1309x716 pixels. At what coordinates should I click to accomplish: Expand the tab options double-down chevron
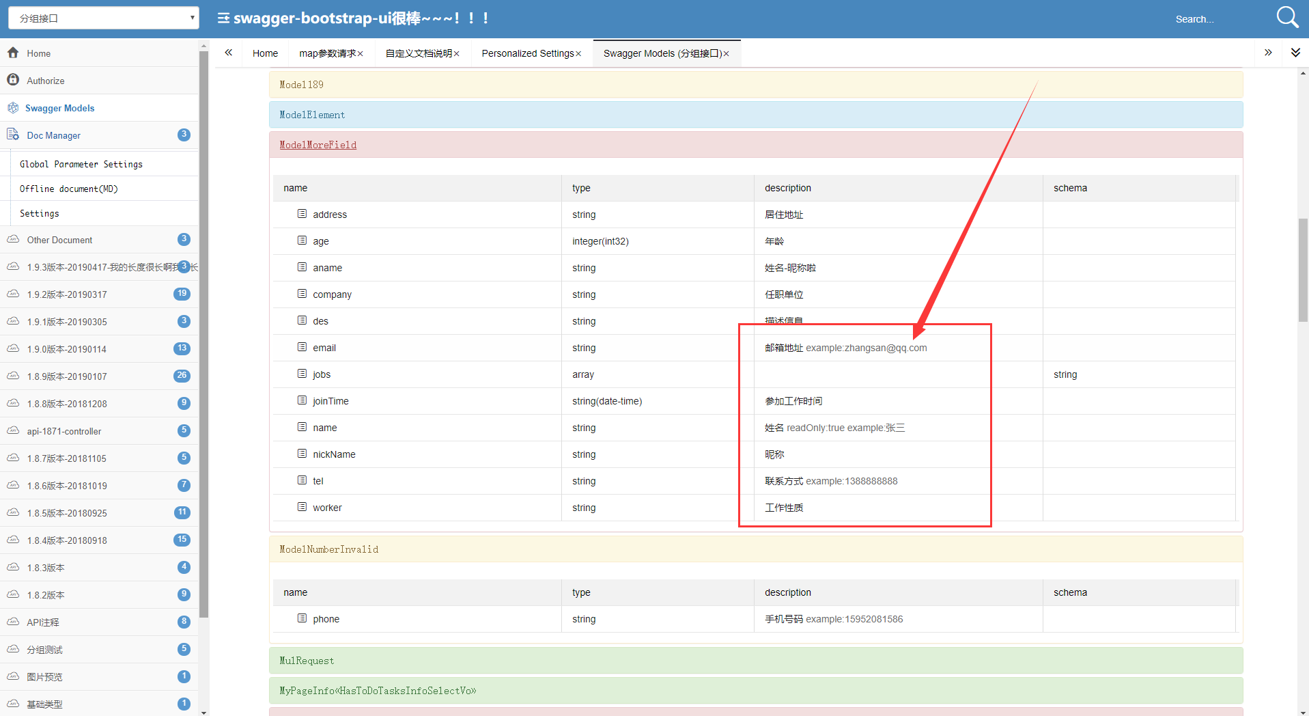[1295, 53]
